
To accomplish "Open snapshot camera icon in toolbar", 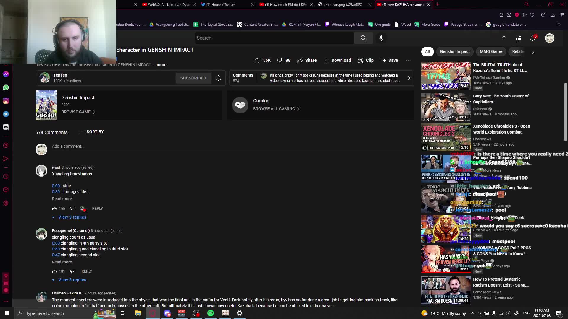I will pyautogui.click(x=509, y=15).
